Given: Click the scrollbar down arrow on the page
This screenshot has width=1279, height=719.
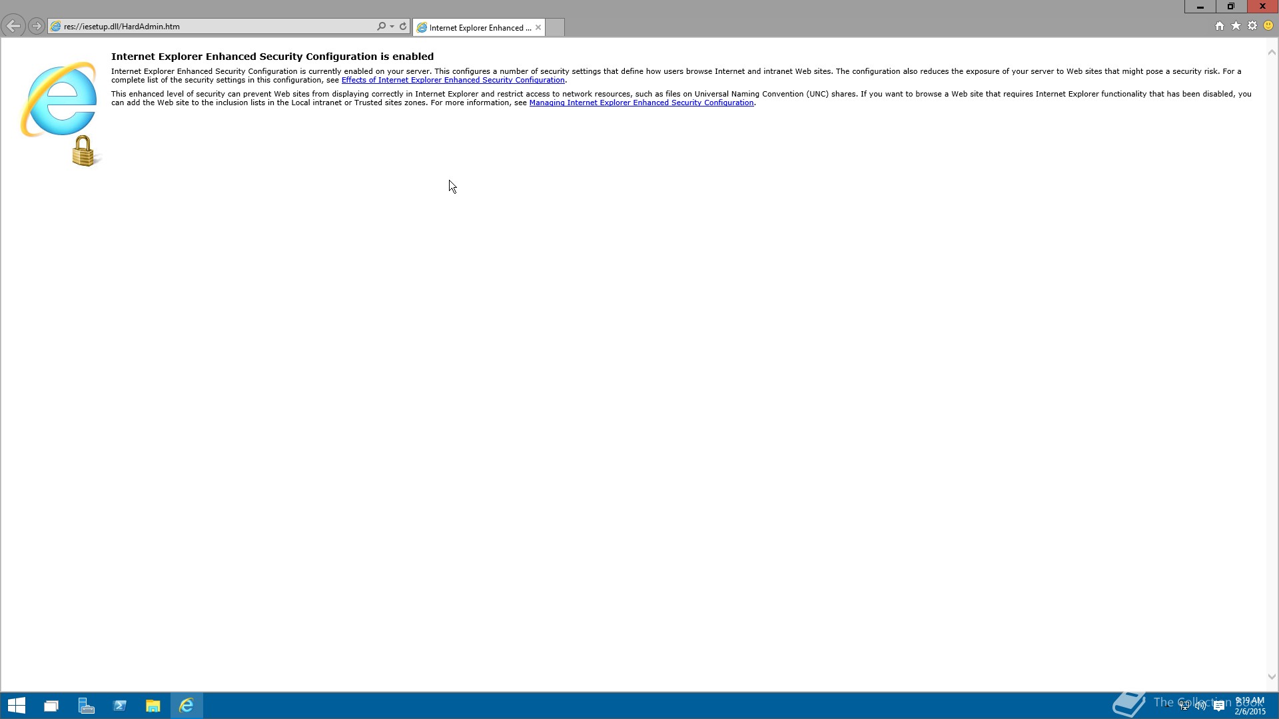Looking at the screenshot, I should [1272, 676].
